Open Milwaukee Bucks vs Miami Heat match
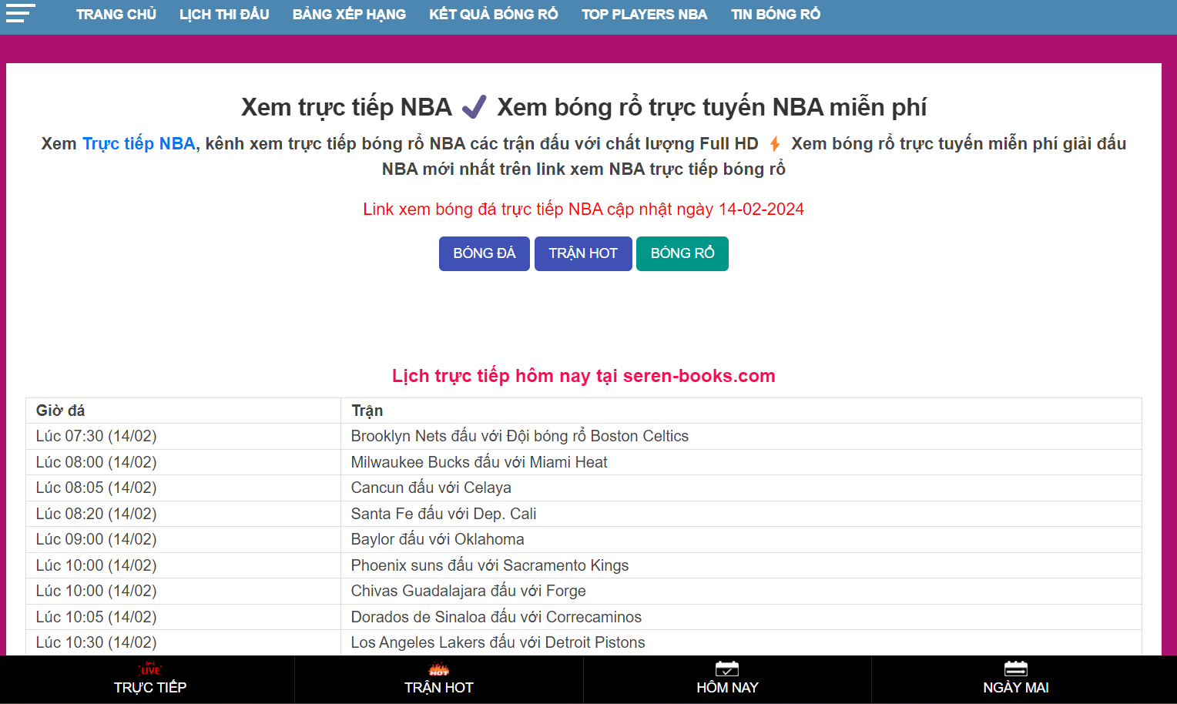The height and width of the screenshot is (704, 1177). [478, 462]
